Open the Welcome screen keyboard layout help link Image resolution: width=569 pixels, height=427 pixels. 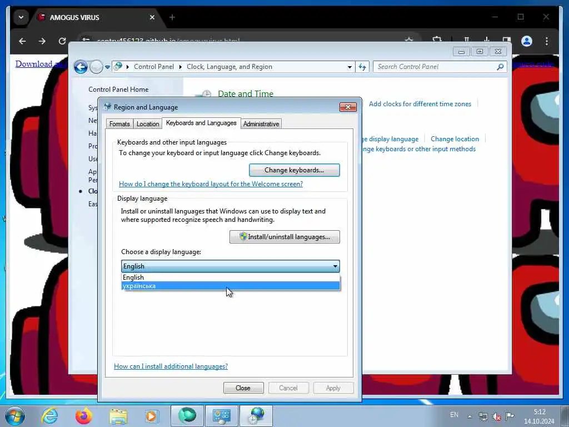click(x=211, y=184)
